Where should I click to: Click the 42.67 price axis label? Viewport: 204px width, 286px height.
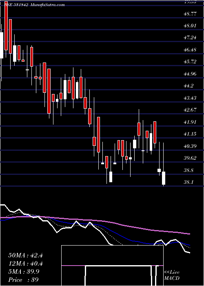(189, 110)
